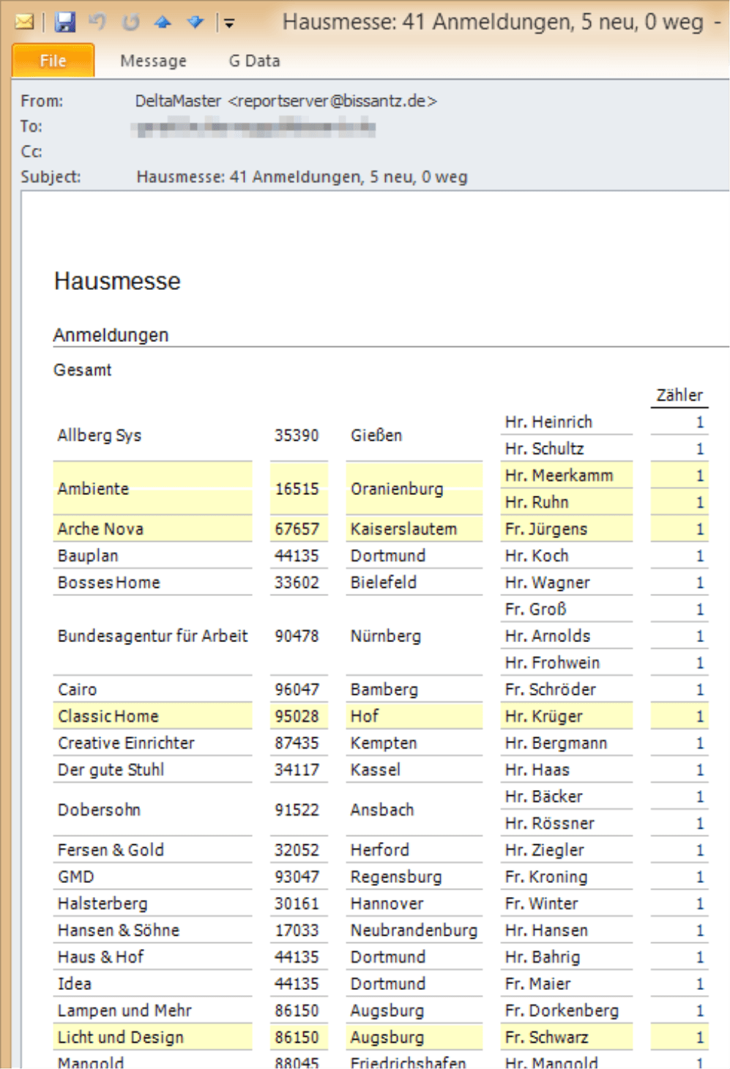Screen dimensions: 730x1069
Task: Click postal code 16515
Action: (x=297, y=488)
